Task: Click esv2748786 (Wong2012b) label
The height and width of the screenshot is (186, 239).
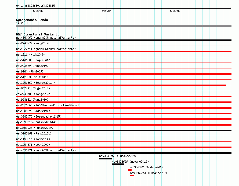Action: (34, 94)
